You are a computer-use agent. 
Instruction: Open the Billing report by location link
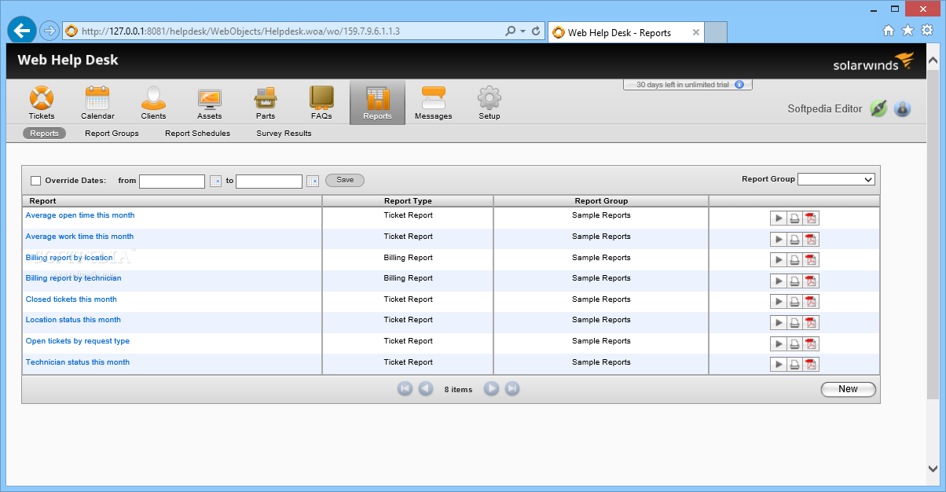click(69, 258)
